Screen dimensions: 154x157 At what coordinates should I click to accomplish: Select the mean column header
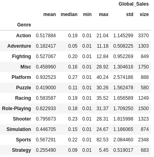coord(50,14)
